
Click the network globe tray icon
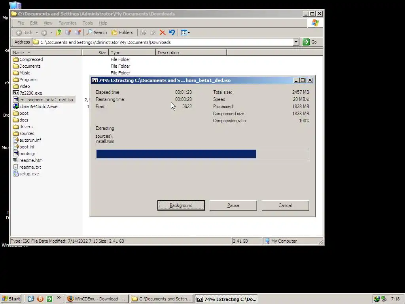[377, 299]
